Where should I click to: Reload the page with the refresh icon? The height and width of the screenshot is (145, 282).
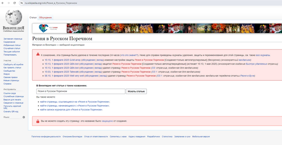click(15, 3)
